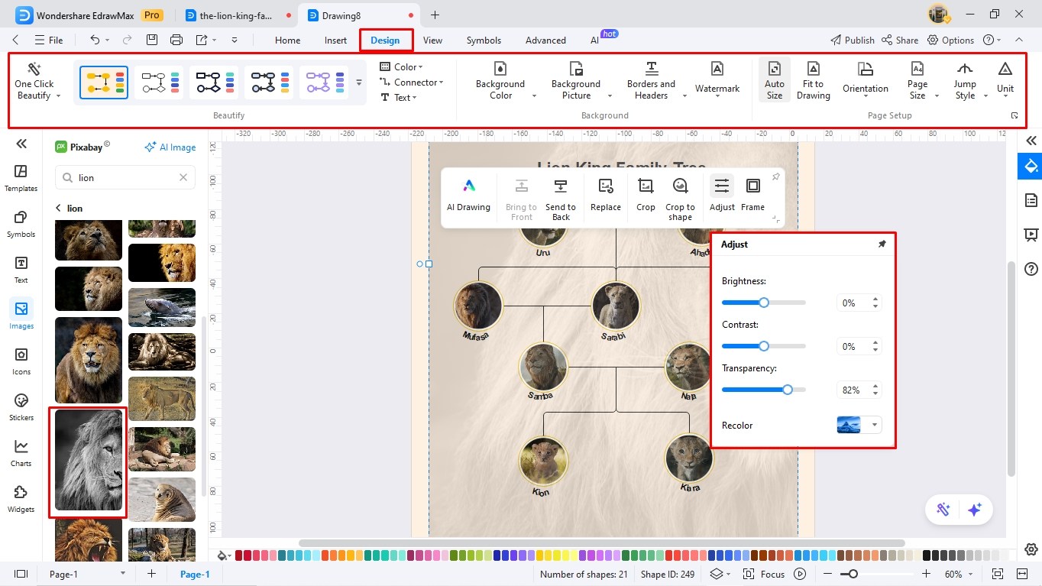Choose Crop to shape
Screen dimensions: 1042x586
[x=680, y=199]
